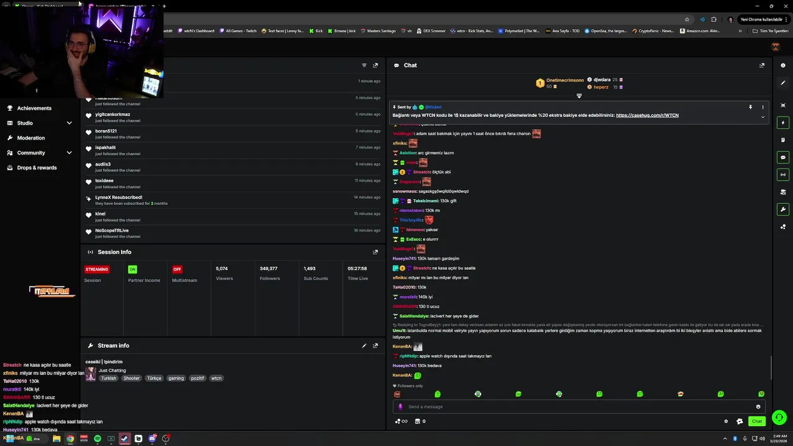Click the gaming tag in Stream info

176,378
